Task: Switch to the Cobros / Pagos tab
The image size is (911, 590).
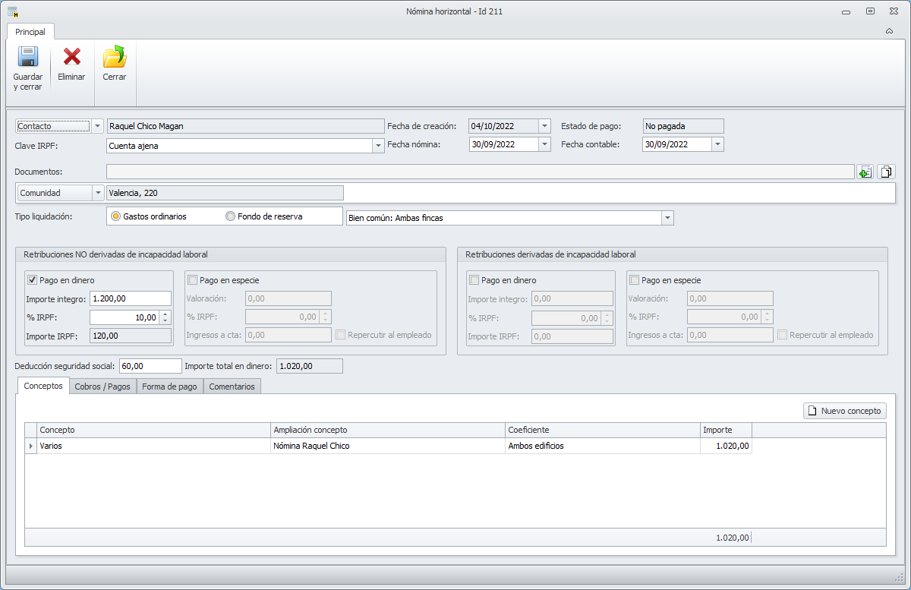Action: point(102,386)
